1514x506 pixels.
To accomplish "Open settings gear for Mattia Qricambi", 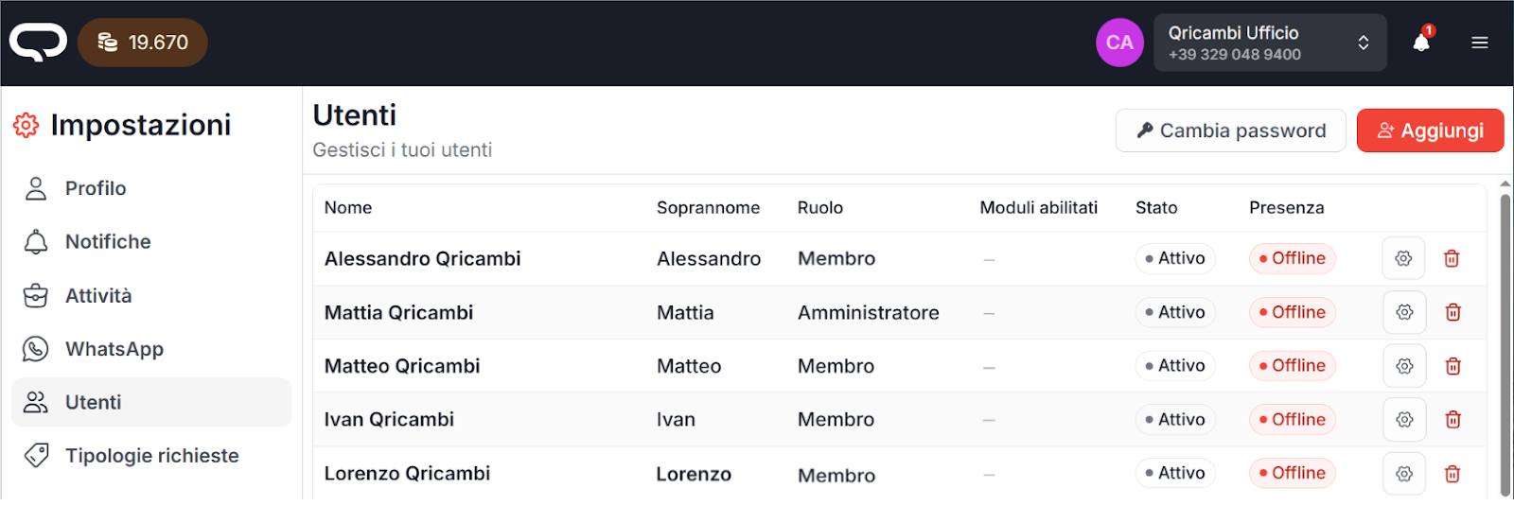I will 1403,313.
